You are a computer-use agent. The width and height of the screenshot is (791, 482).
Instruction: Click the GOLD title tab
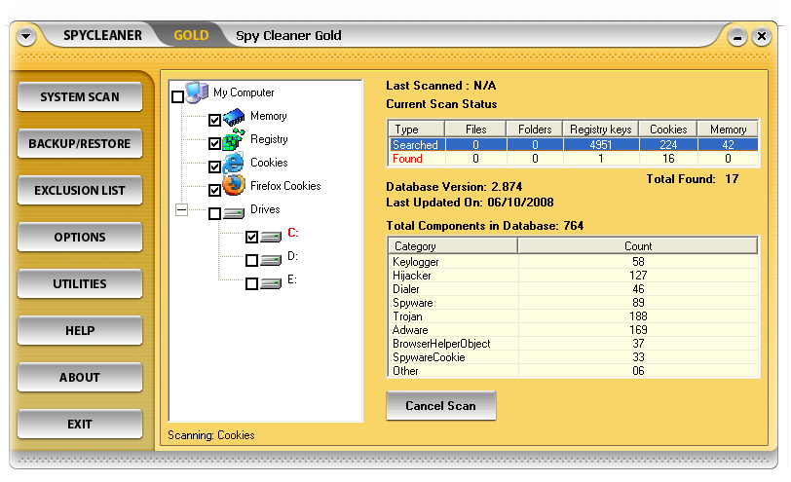191,35
